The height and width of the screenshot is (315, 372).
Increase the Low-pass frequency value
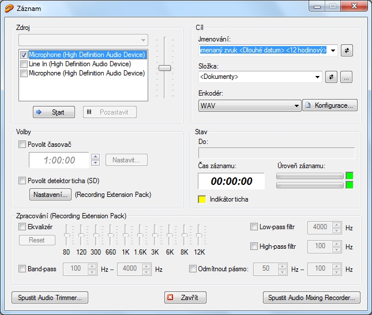[337, 225]
